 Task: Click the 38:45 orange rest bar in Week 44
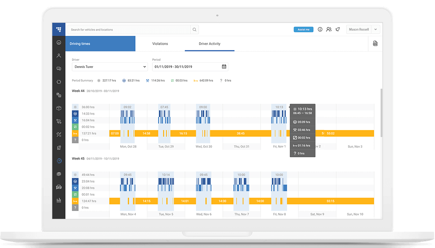coord(240,133)
